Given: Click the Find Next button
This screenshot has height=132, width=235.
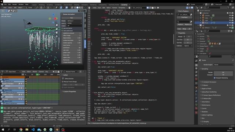Looking at the screenshot, I should pyautogui.click(x=184, y=17).
